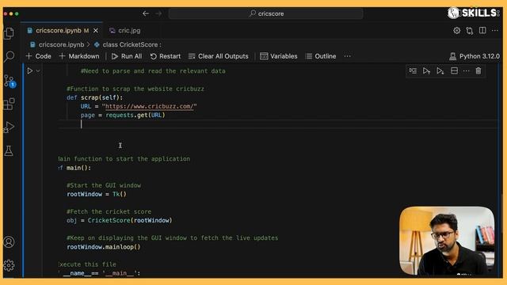
Task: Open Source Control view with badge
Action: click(x=9, y=81)
